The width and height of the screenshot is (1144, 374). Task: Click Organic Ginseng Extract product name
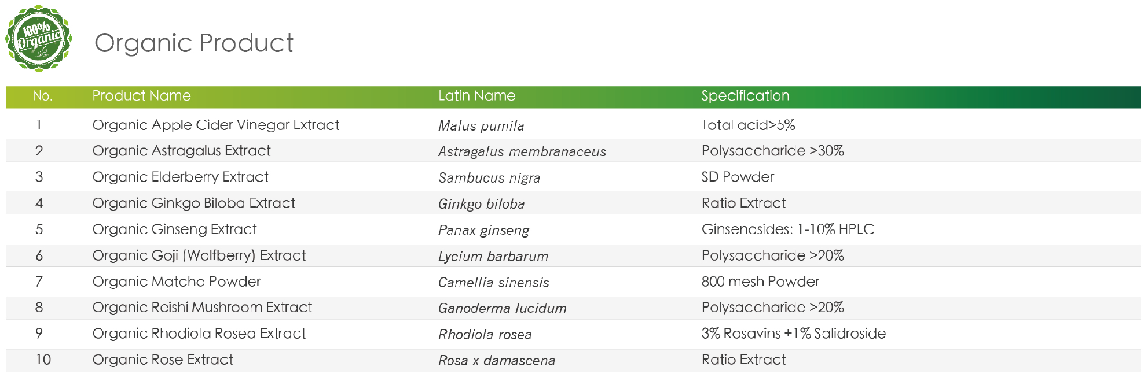(x=174, y=229)
